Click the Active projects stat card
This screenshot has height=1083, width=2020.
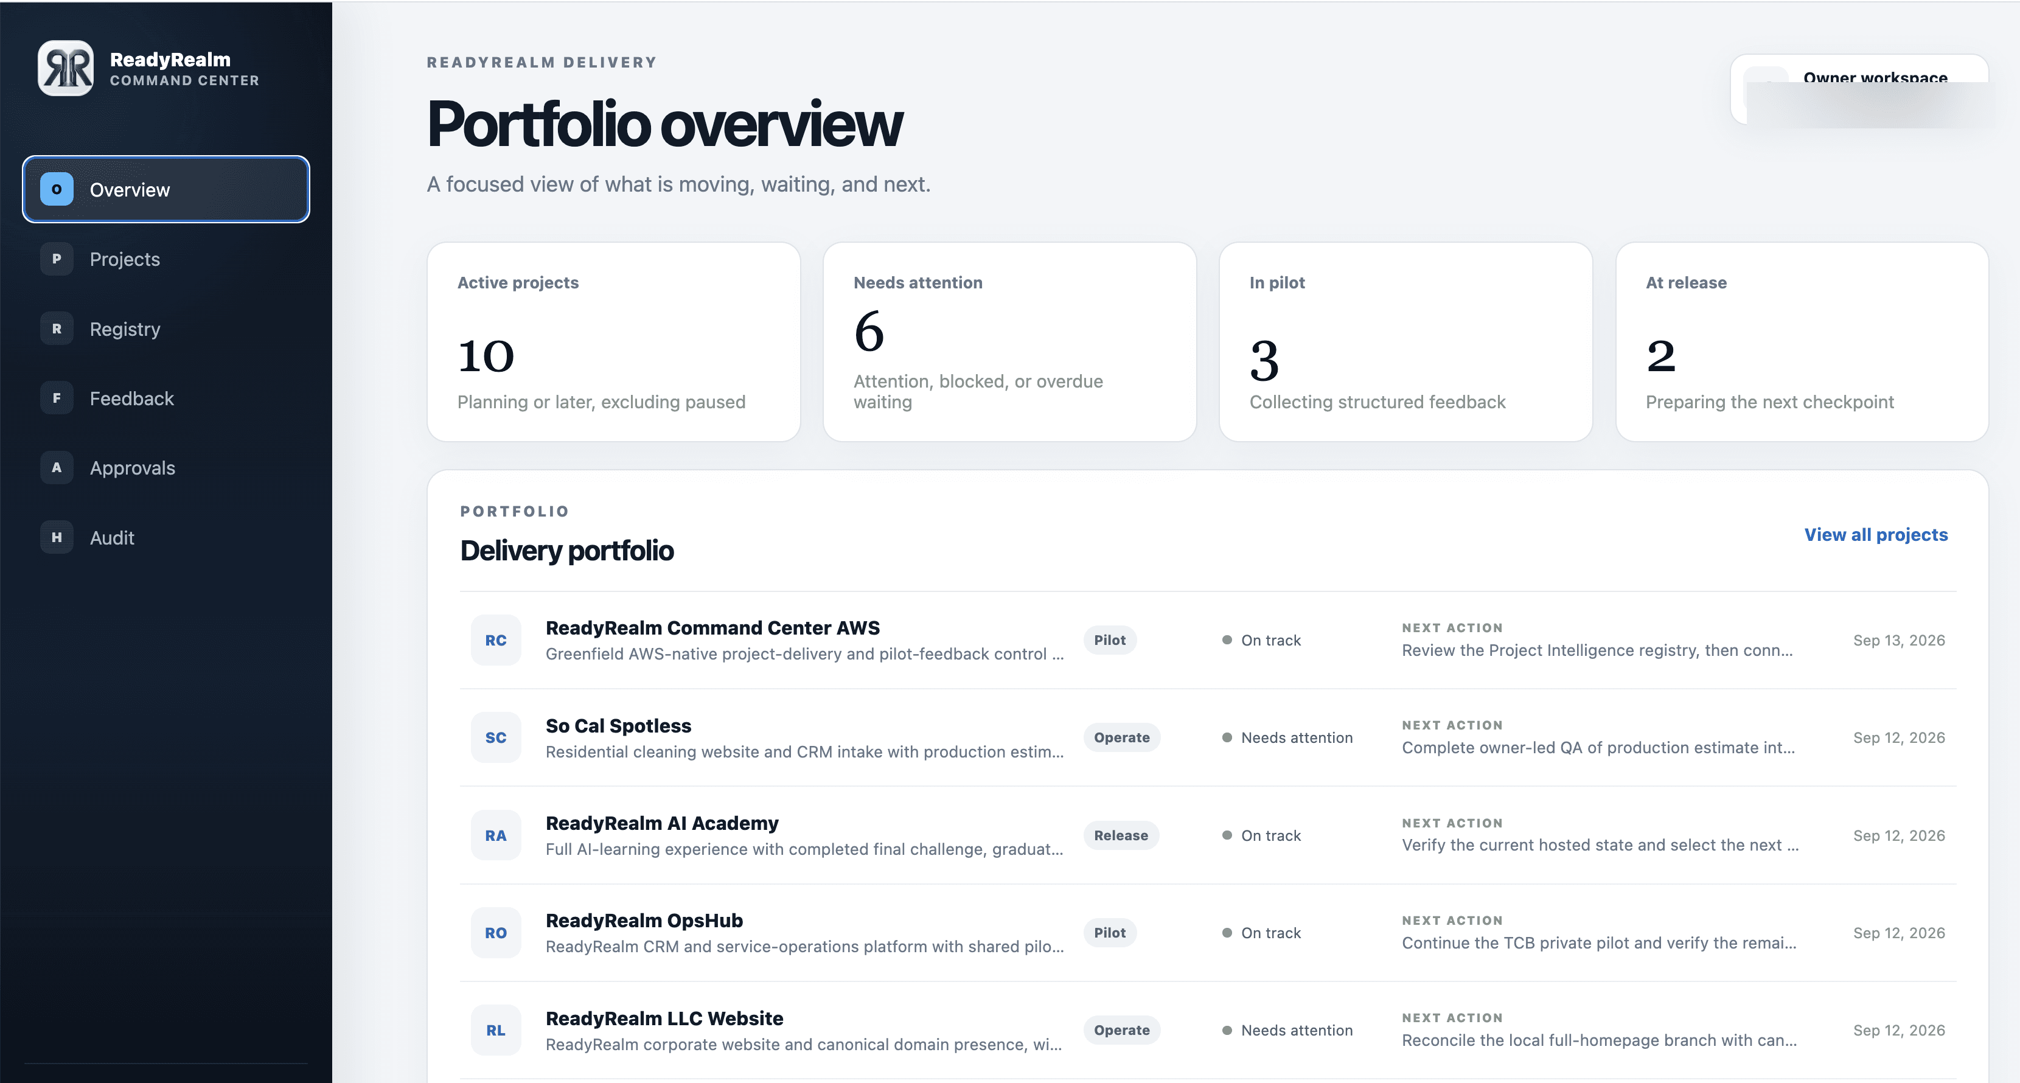[x=613, y=342]
